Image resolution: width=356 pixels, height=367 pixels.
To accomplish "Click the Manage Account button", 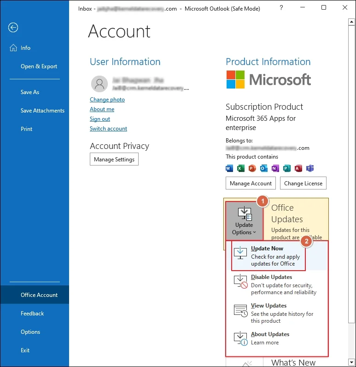I will point(251,183).
